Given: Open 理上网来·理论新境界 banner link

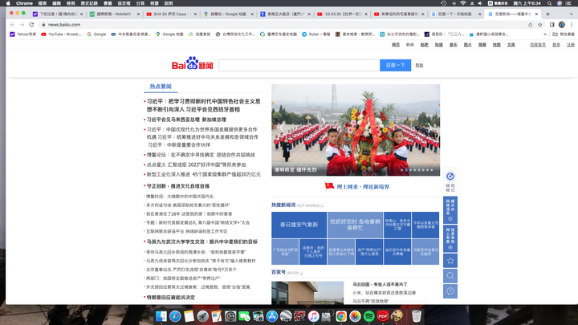Looking at the screenshot, I should pos(357,186).
